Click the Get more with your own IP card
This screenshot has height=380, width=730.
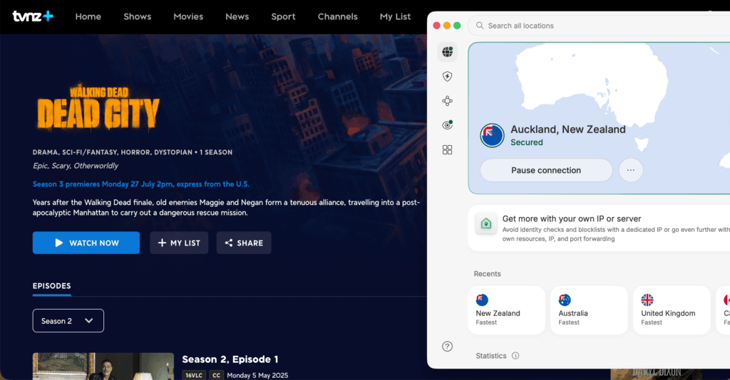[599, 228]
